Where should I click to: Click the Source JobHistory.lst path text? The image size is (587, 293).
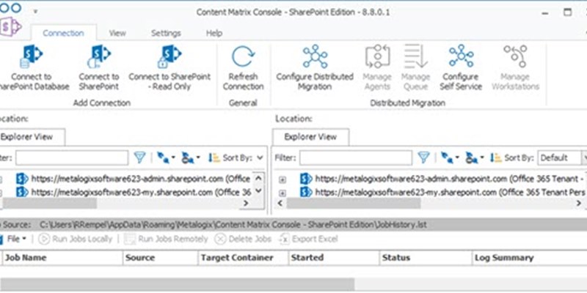click(x=233, y=225)
